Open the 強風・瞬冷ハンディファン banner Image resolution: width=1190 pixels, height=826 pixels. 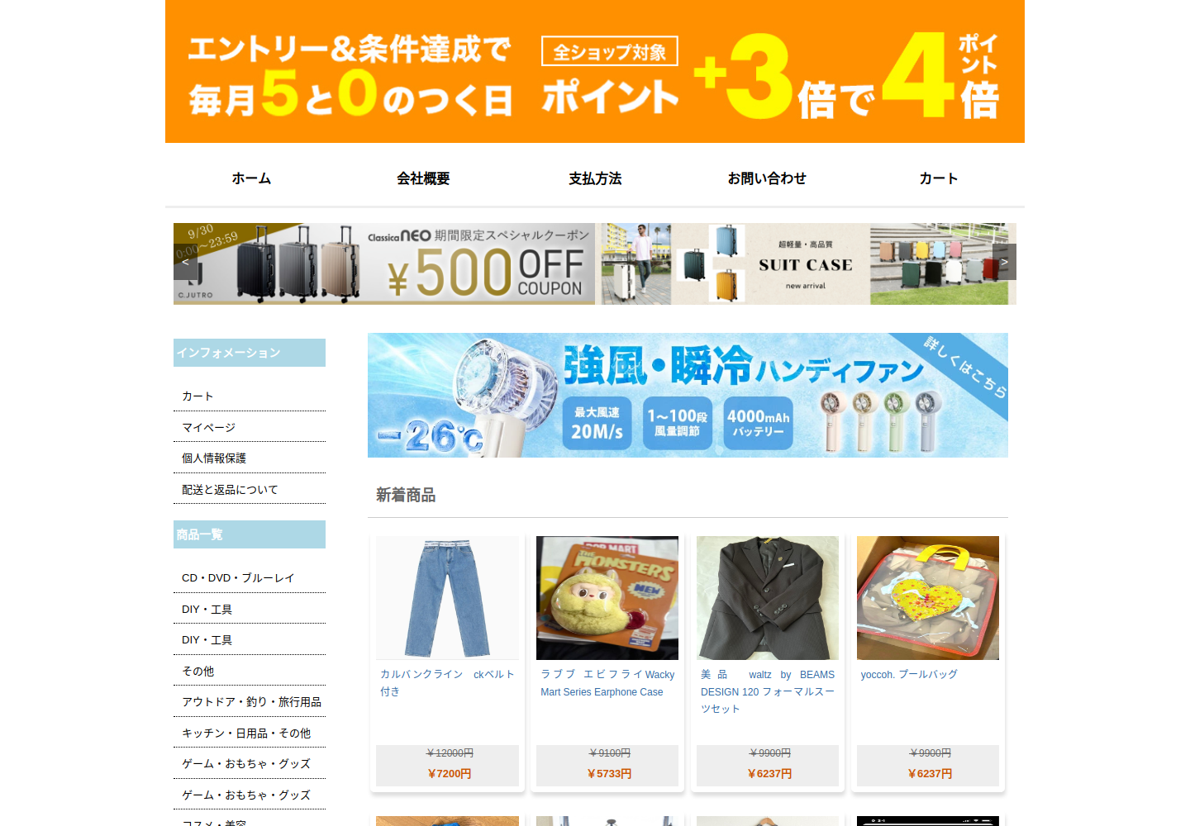(688, 395)
